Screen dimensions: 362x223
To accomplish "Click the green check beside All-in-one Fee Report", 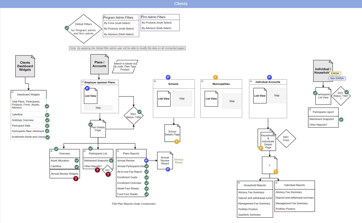I will coord(147,172).
